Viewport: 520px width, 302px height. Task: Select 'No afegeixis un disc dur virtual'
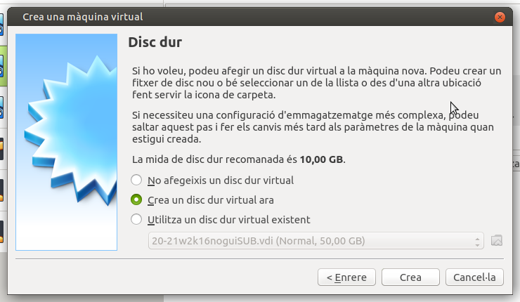(x=136, y=180)
